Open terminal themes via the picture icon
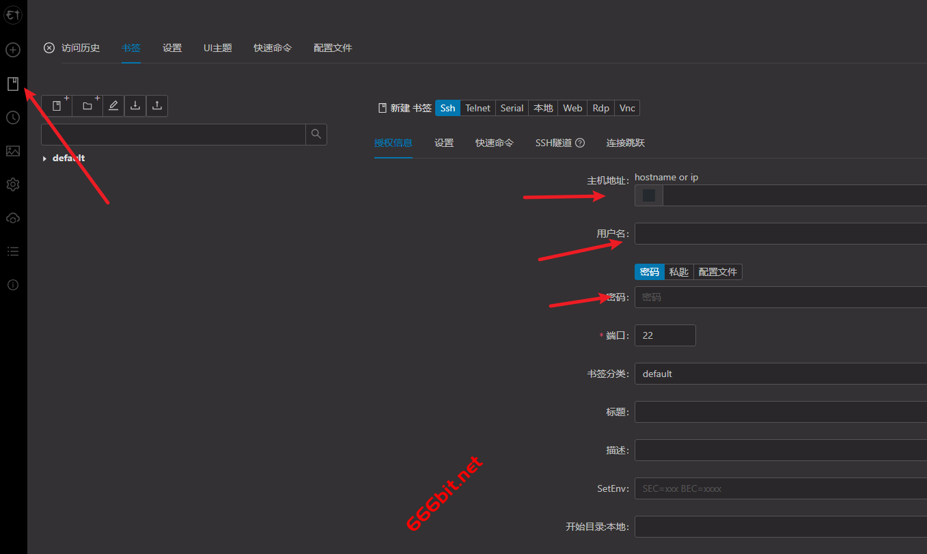927x554 pixels. click(x=13, y=151)
